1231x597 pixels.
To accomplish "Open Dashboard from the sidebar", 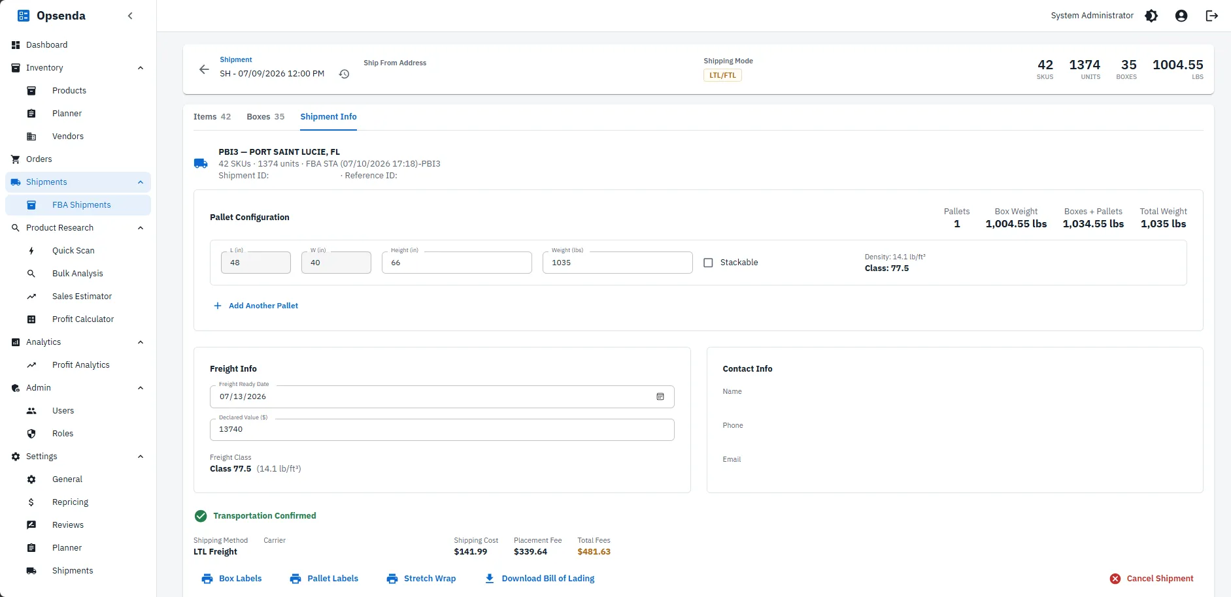I will tap(78, 45).
